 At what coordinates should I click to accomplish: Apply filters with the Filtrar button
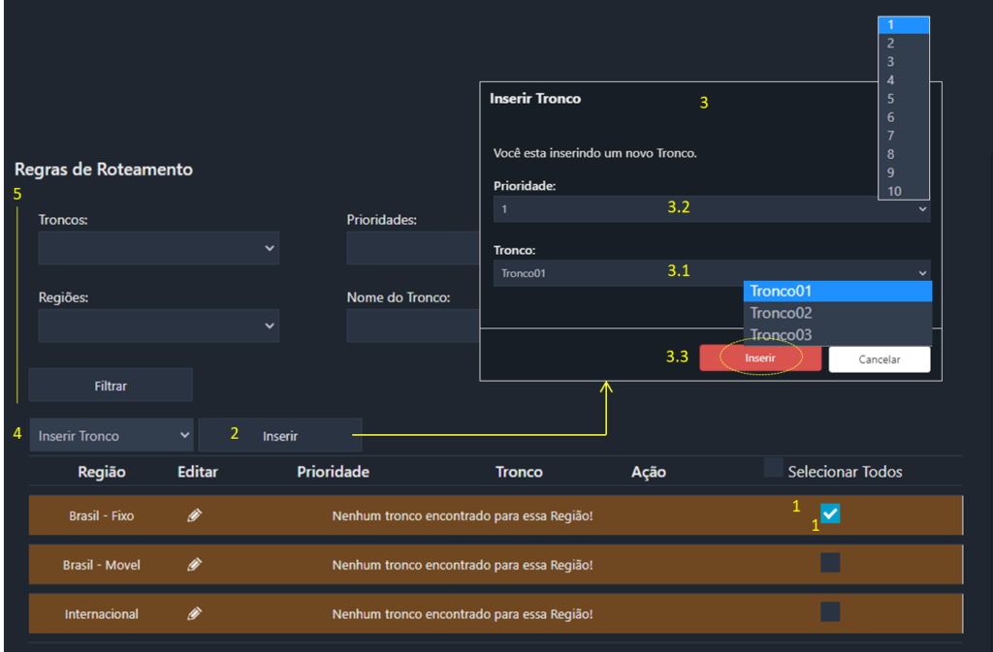[x=111, y=386]
